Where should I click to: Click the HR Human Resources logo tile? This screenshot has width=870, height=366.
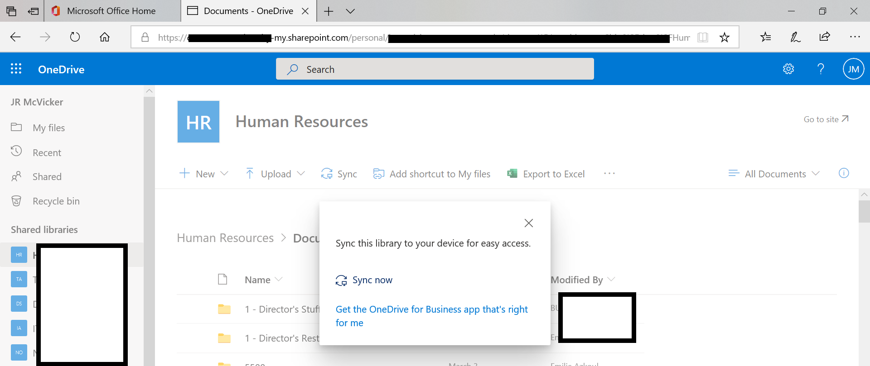[198, 122]
